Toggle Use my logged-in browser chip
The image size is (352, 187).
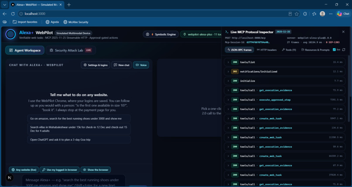[59, 170]
